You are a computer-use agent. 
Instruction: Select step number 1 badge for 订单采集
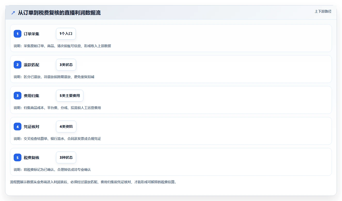[x=18, y=34]
